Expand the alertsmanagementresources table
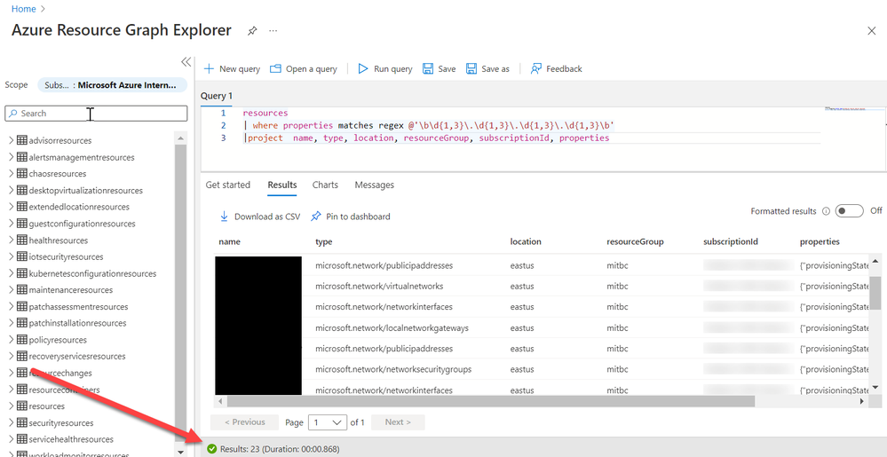This screenshot has width=887, height=457. 11,157
